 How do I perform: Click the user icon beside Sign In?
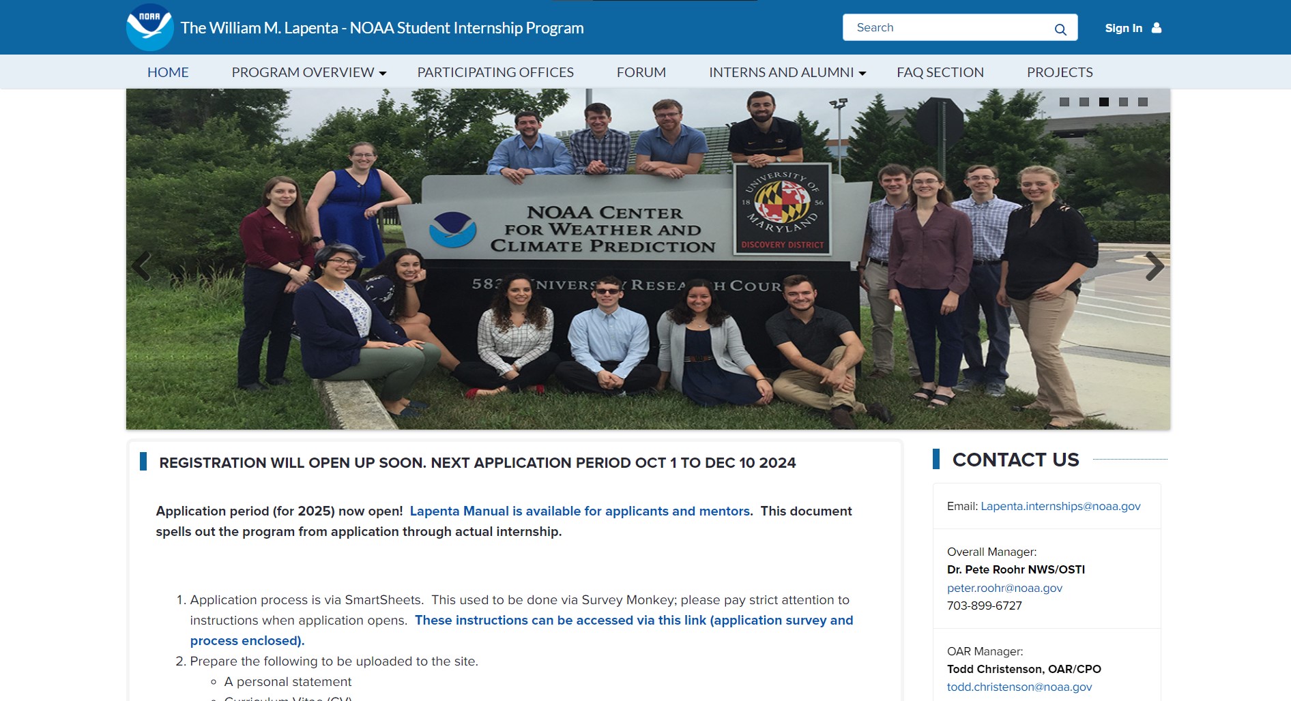(x=1157, y=28)
